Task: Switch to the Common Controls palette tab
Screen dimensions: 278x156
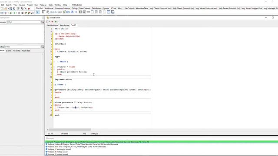Action: [x=63, y=8]
